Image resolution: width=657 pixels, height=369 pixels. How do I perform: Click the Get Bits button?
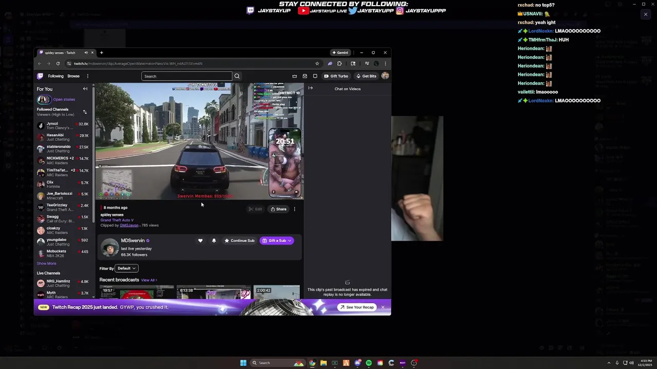[366, 76]
